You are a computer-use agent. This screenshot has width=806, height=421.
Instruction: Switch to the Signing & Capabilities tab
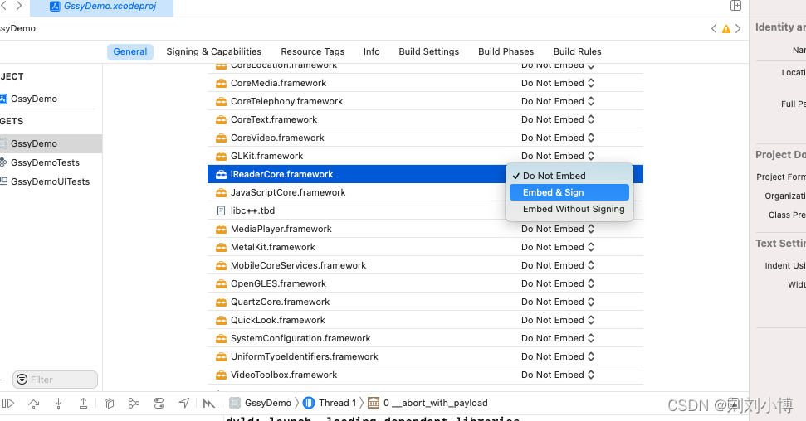coord(214,52)
